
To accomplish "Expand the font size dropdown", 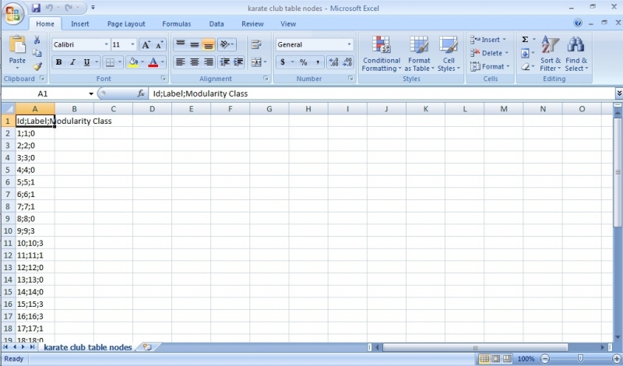I will point(132,45).
